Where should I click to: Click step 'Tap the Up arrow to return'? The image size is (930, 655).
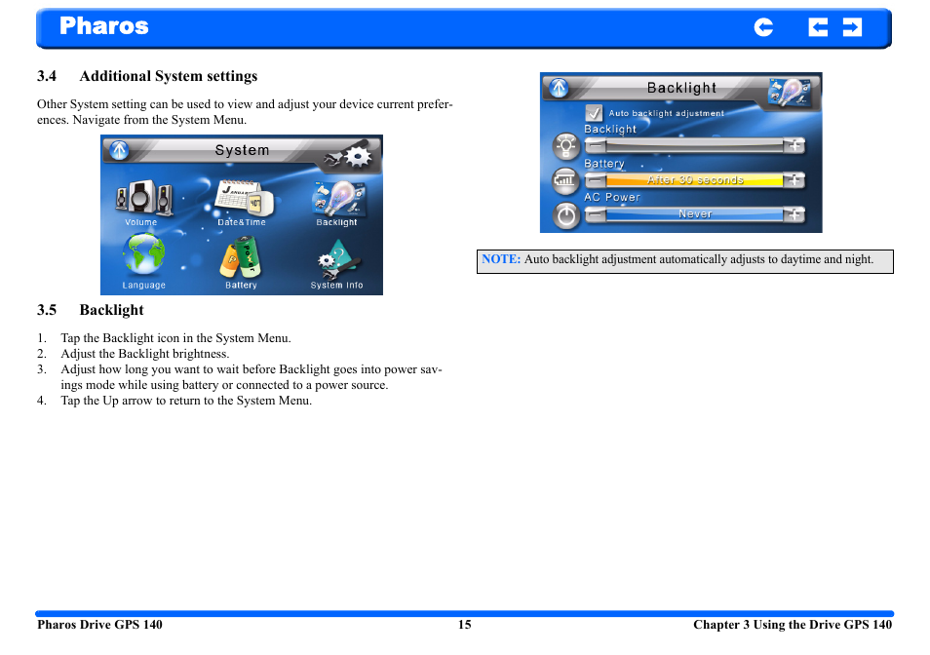click(x=186, y=401)
